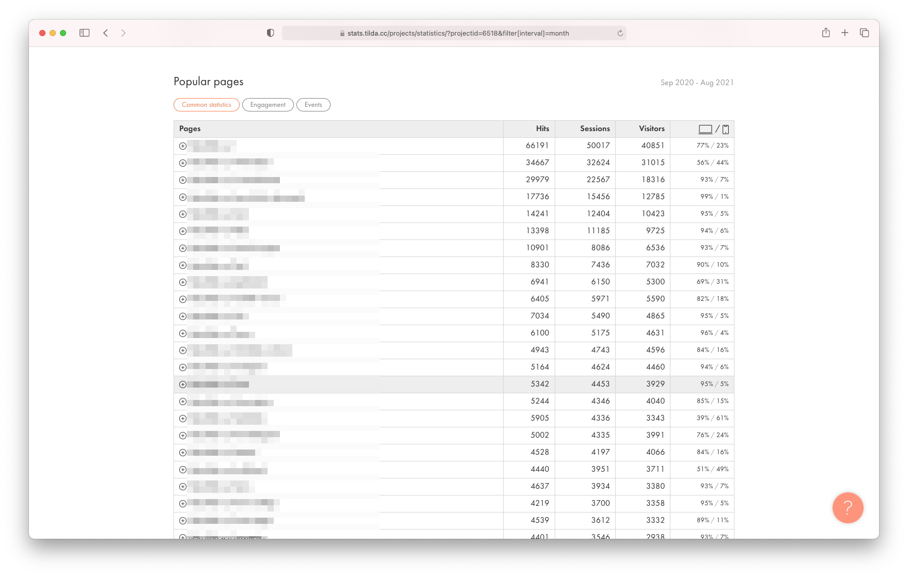Click the tab overview icon
This screenshot has width=908, height=577.
864,33
